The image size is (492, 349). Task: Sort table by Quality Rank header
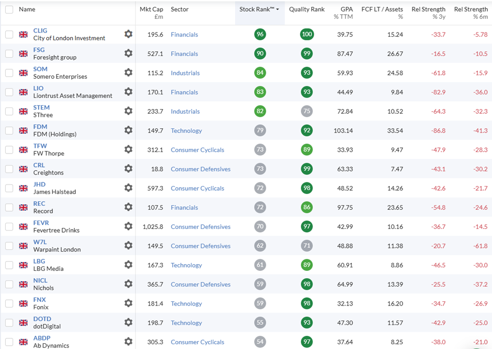[307, 9]
